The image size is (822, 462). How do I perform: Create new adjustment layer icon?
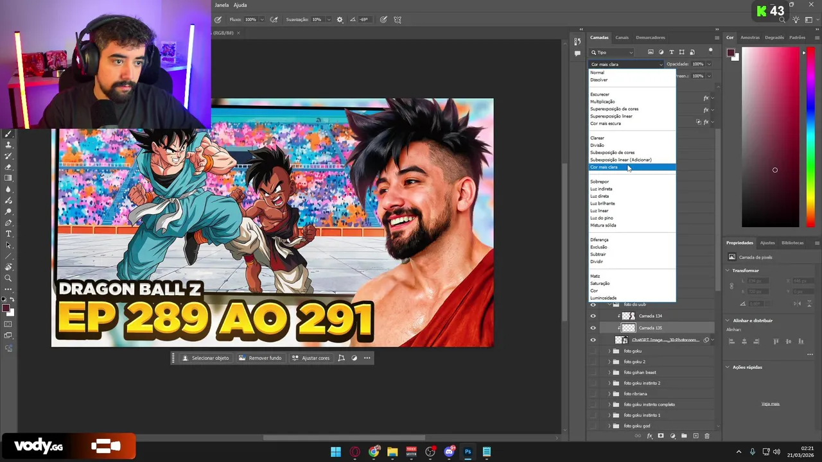672,436
